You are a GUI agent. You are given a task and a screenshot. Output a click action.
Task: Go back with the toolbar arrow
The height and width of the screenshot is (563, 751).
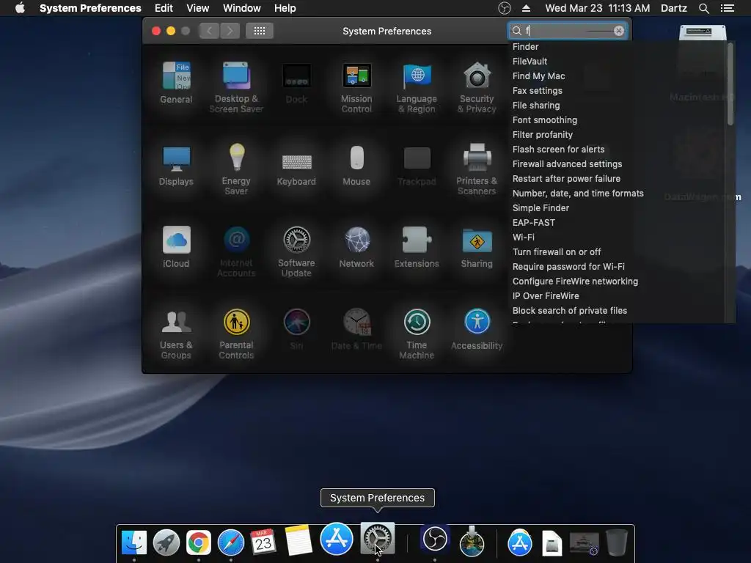click(209, 31)
